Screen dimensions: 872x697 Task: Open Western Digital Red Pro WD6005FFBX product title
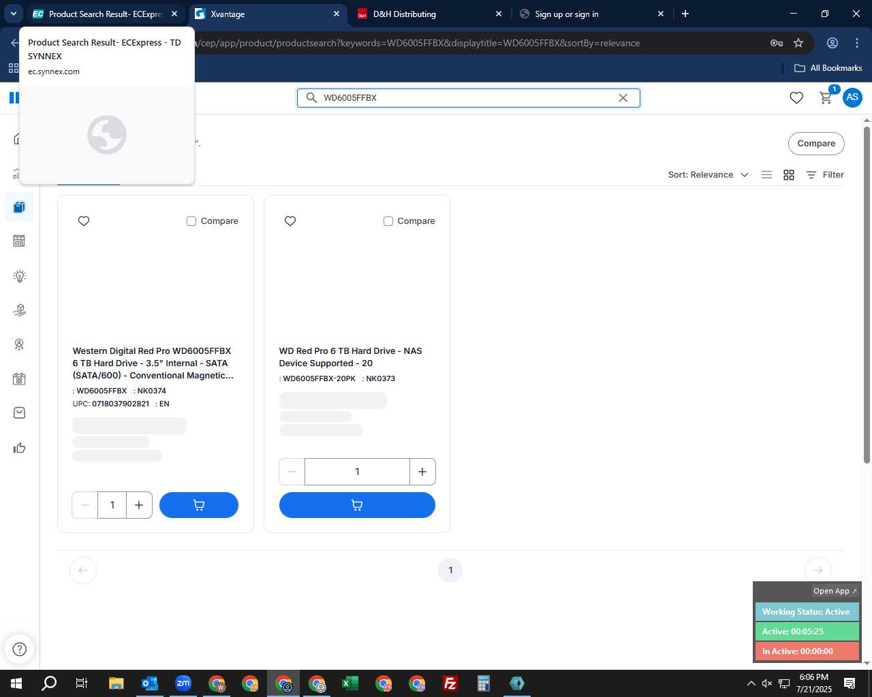(153, 363)
